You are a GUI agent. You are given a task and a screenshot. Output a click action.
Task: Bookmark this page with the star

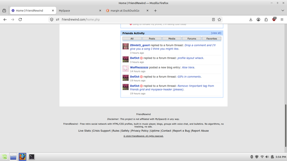pyautogui.click(x=219, y=20)
